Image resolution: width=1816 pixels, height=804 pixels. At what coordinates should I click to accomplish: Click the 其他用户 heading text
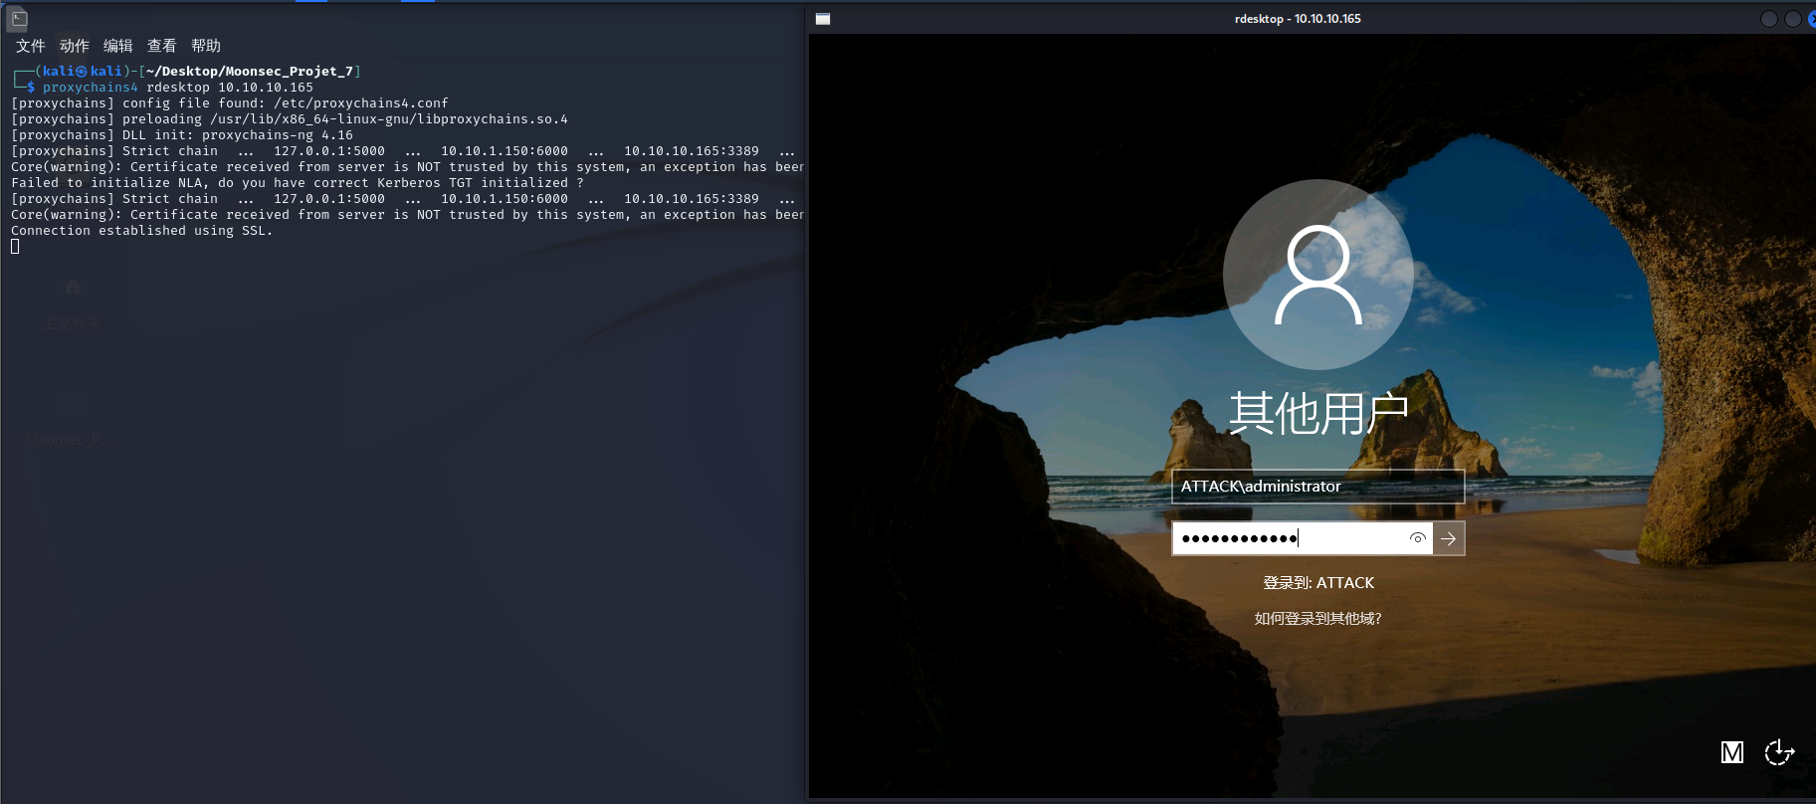coord(1317,413)
